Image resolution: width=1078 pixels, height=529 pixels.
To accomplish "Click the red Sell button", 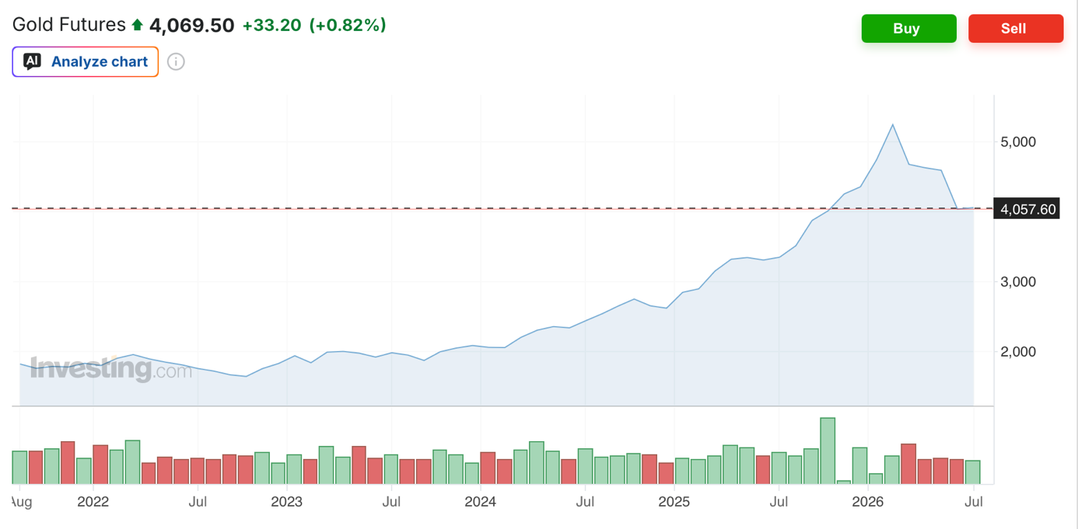I will coord(1015,29).
